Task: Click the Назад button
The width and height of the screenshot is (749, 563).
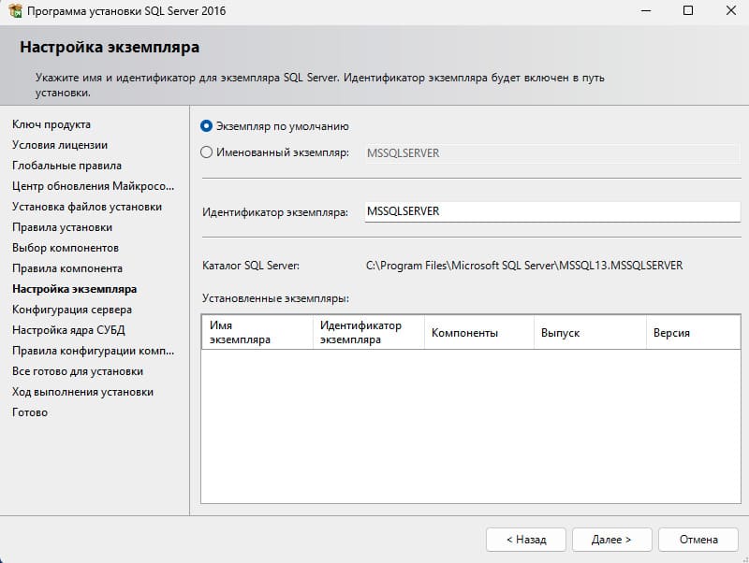Action: click(x=526, y=540)
